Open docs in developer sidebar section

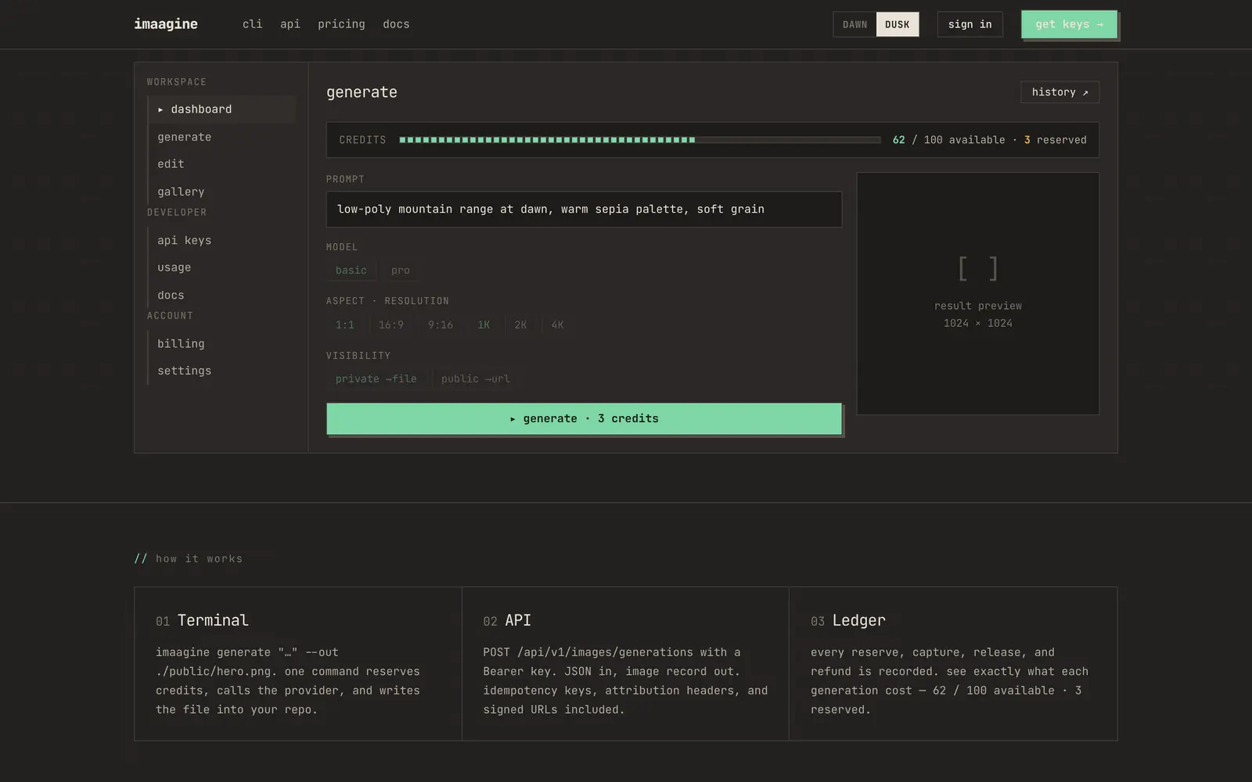coord(221,295)
